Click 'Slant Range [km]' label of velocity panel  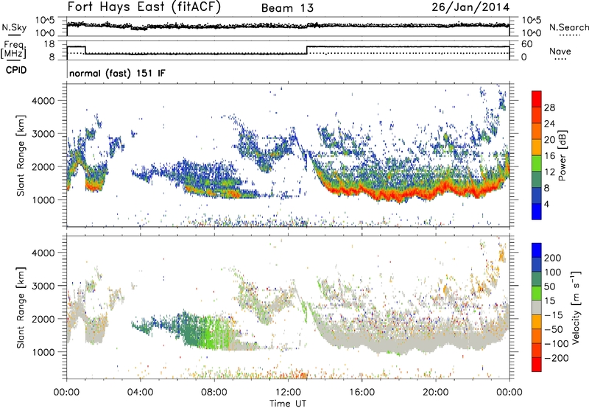pyautogui.click(x=21, y=307)
